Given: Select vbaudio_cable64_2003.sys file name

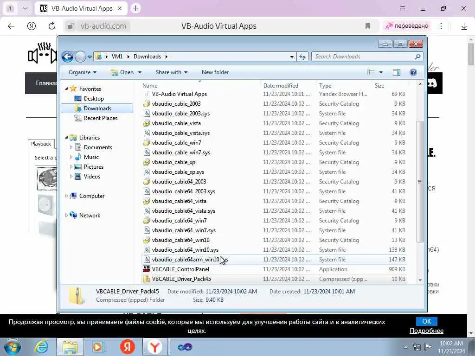Looking at the screenshot, I should 184,191.
